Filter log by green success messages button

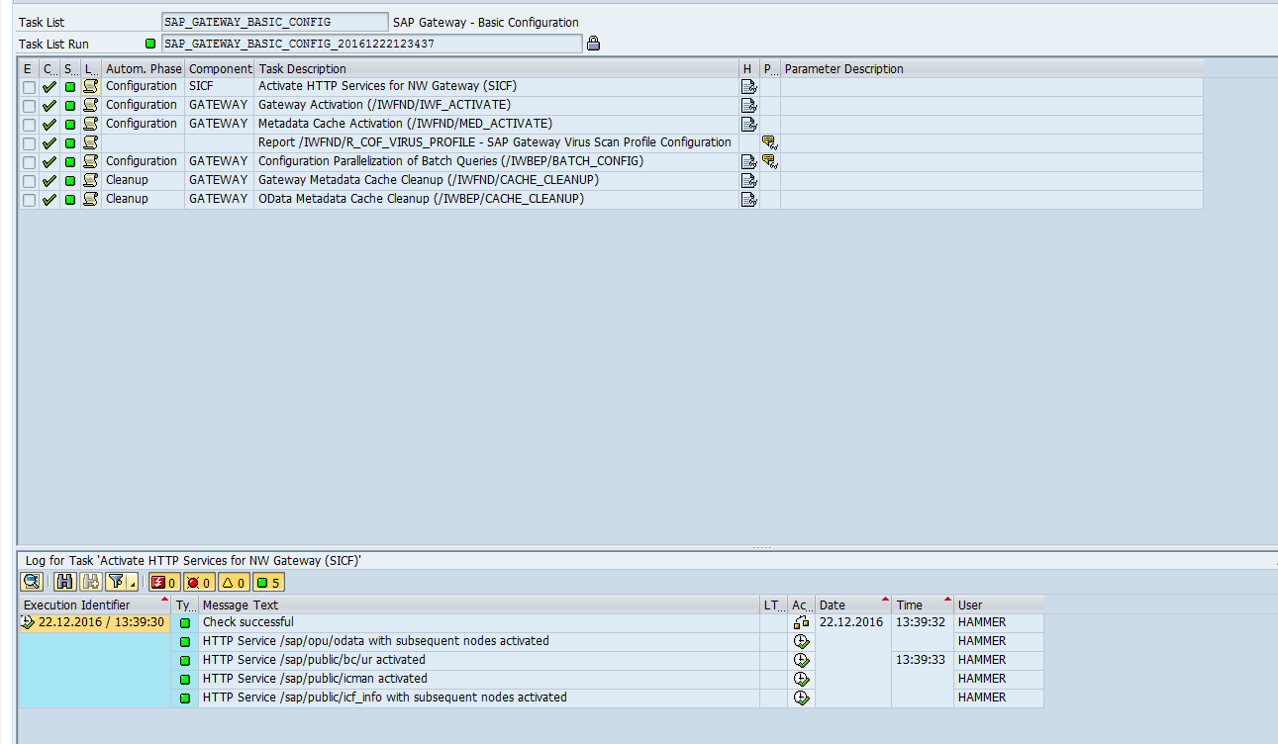pyautogui.click(x=268, y=582)
